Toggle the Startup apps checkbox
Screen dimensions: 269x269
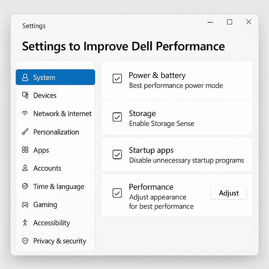(x=117, y=154)
